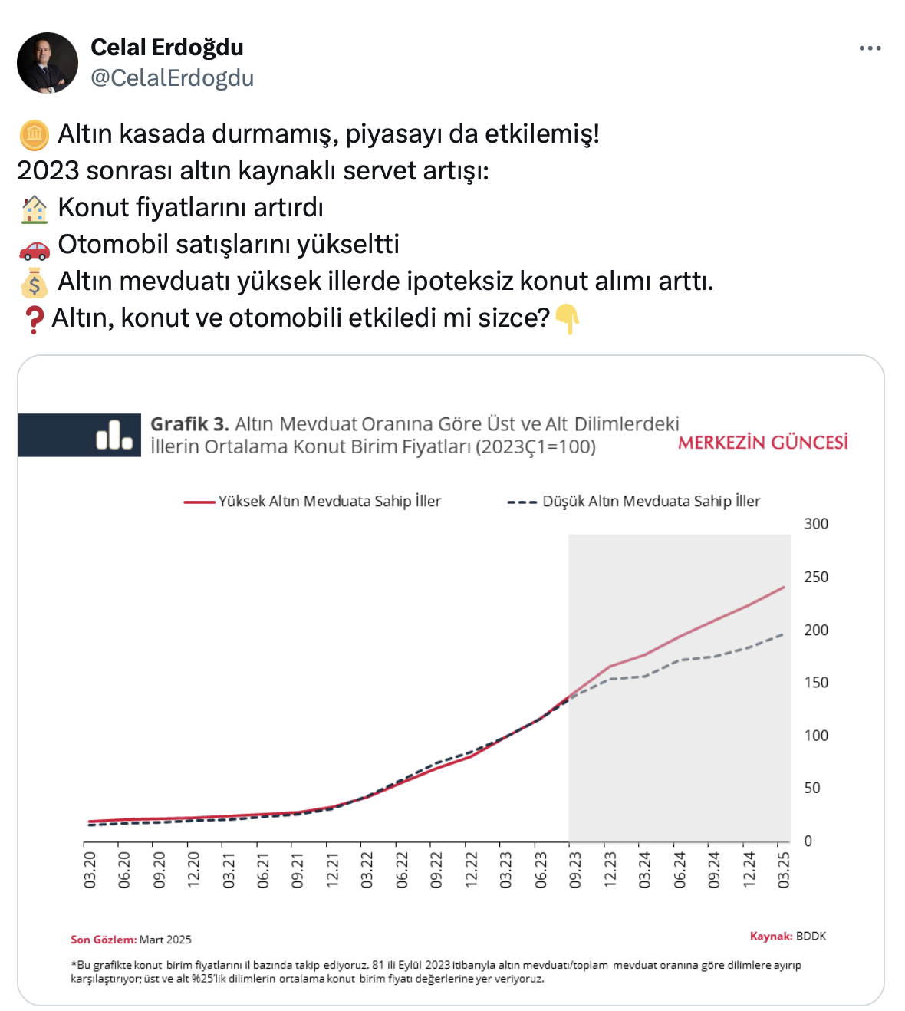Click the money bag emoji

35,282
